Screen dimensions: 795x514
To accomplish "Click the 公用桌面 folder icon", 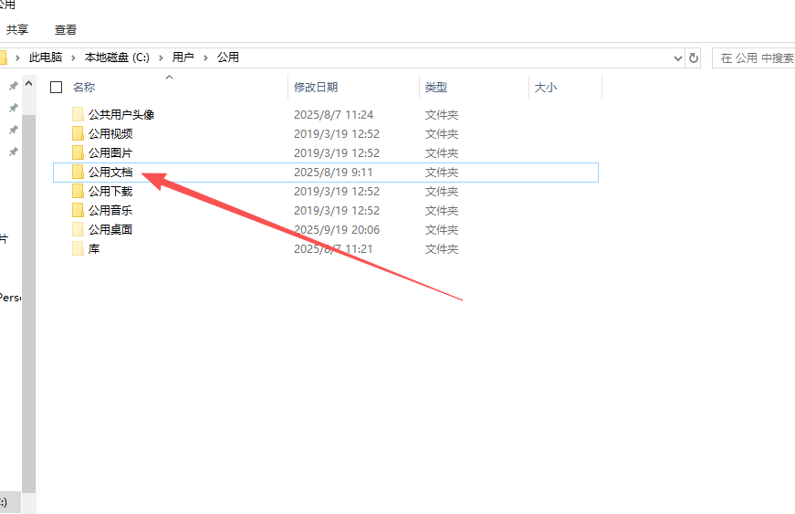I will coord(78,230).
